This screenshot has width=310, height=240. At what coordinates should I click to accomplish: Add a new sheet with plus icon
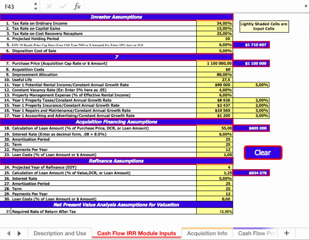[286, 233]
